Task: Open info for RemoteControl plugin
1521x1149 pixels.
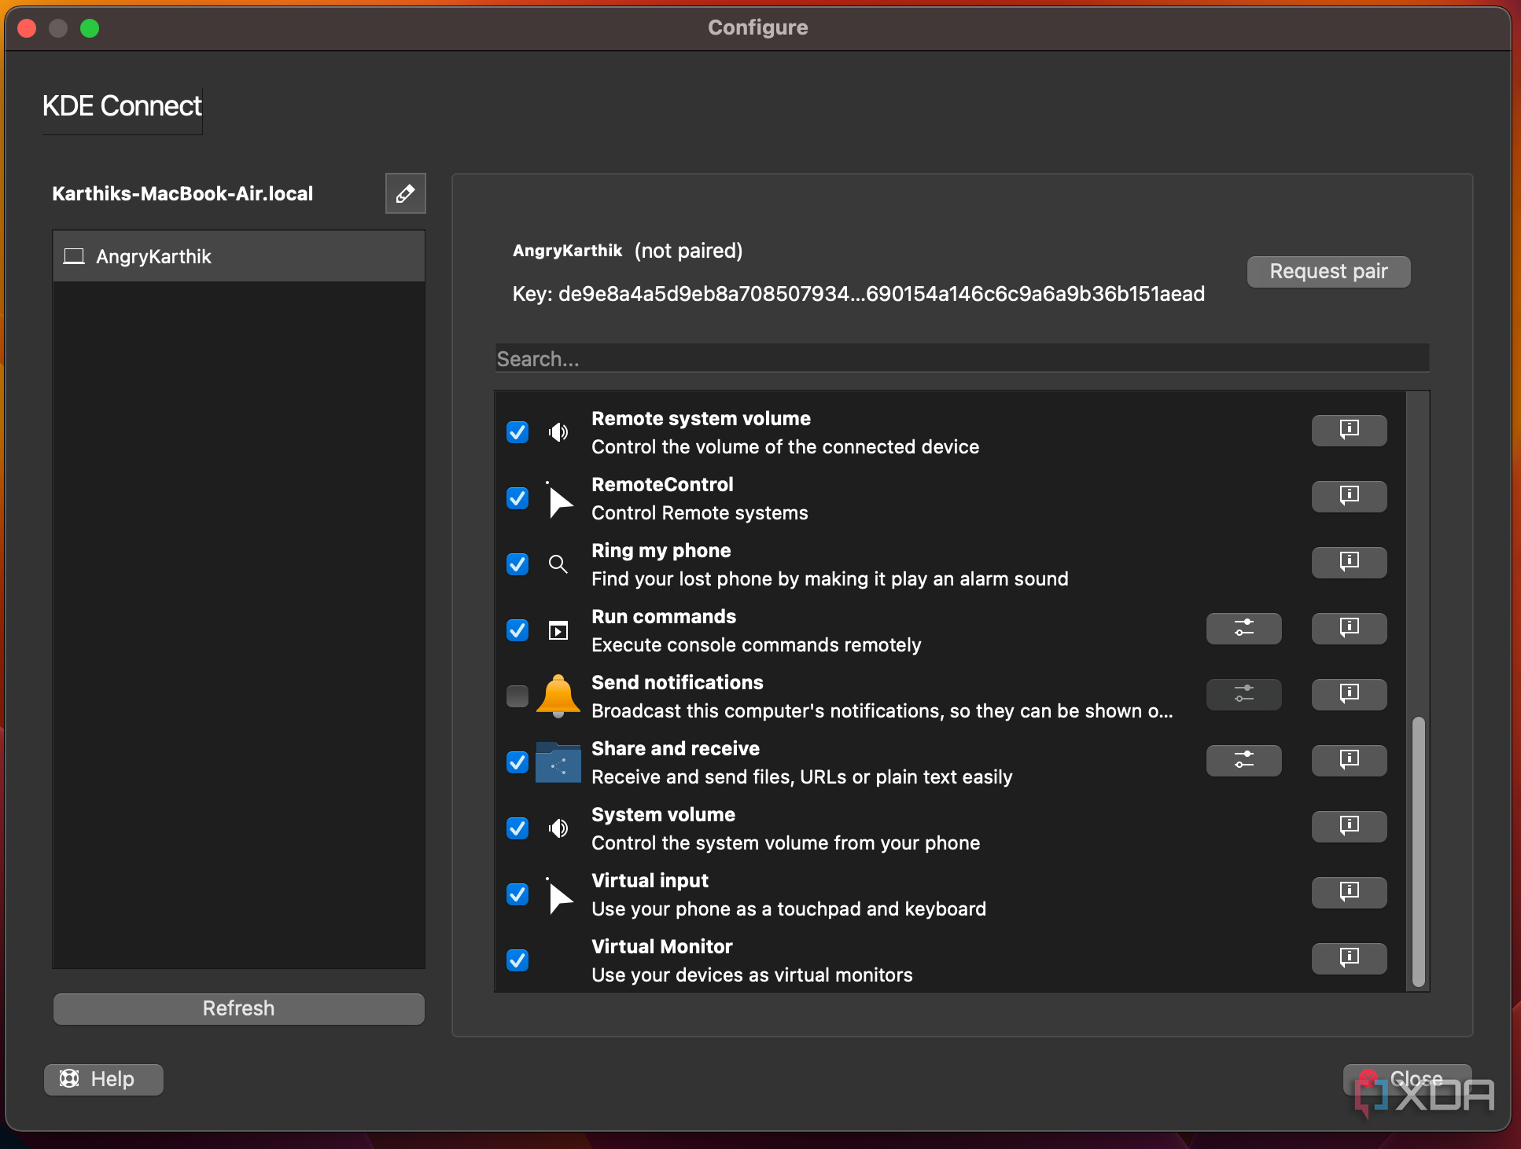Action: point(1348,496)
